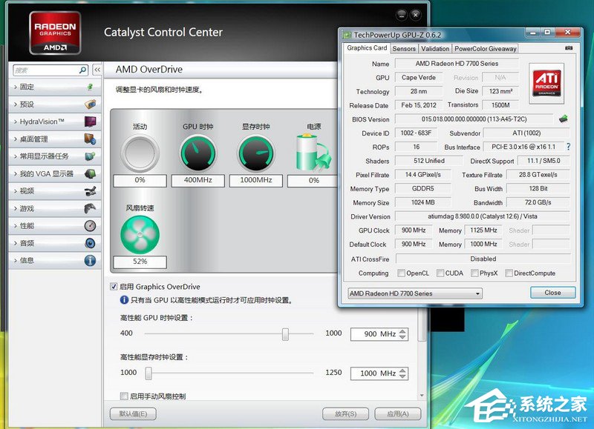Click the GPU-Z screenshot camera icon
The width and height of the screenshot is (594, 429).
[569, 48]
